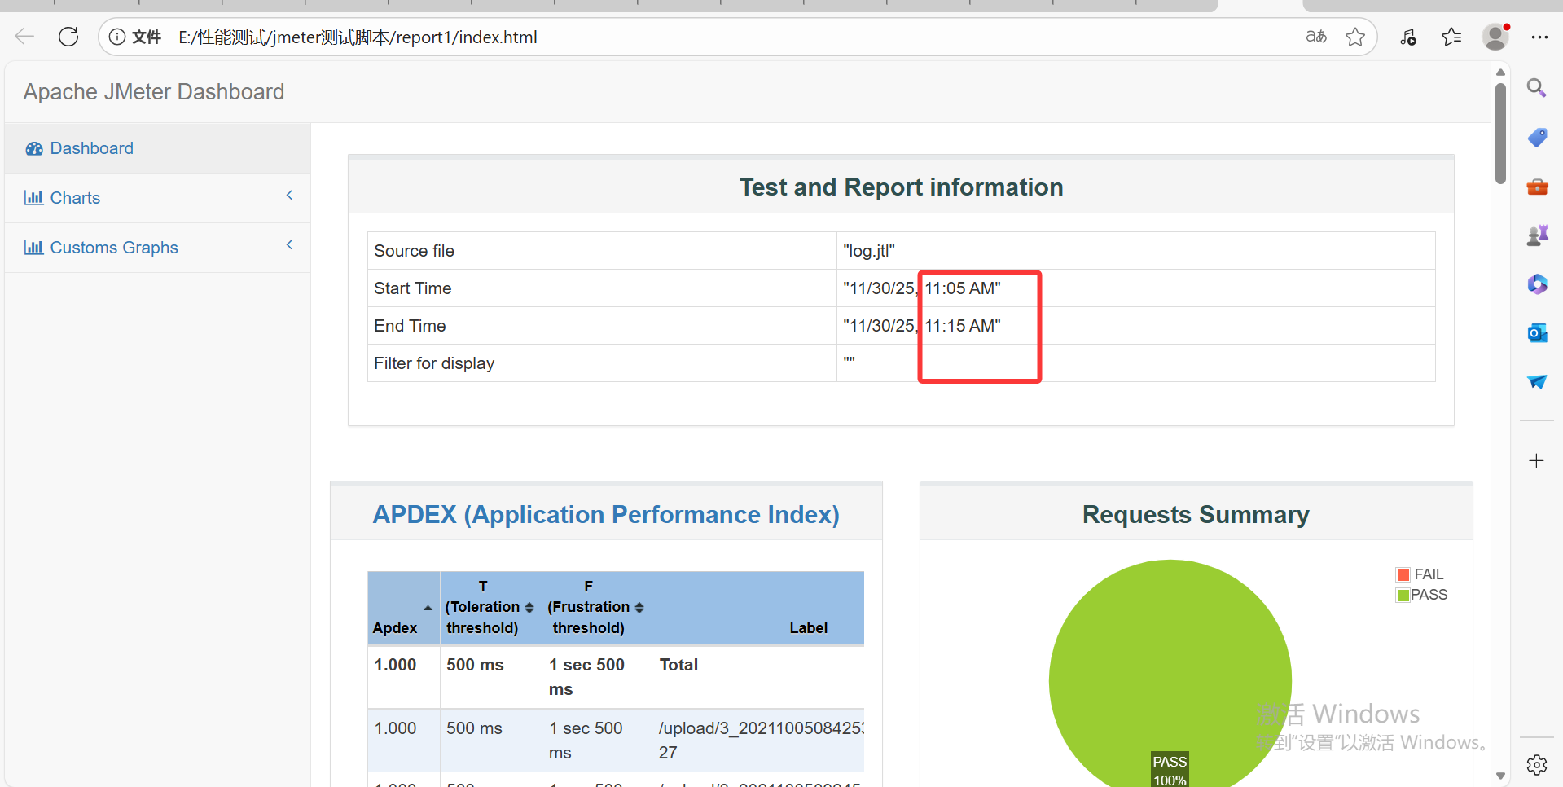Click the End Time row label
Screen dimensions: 1563x787
pyautogui.click(x=410, y=326)
